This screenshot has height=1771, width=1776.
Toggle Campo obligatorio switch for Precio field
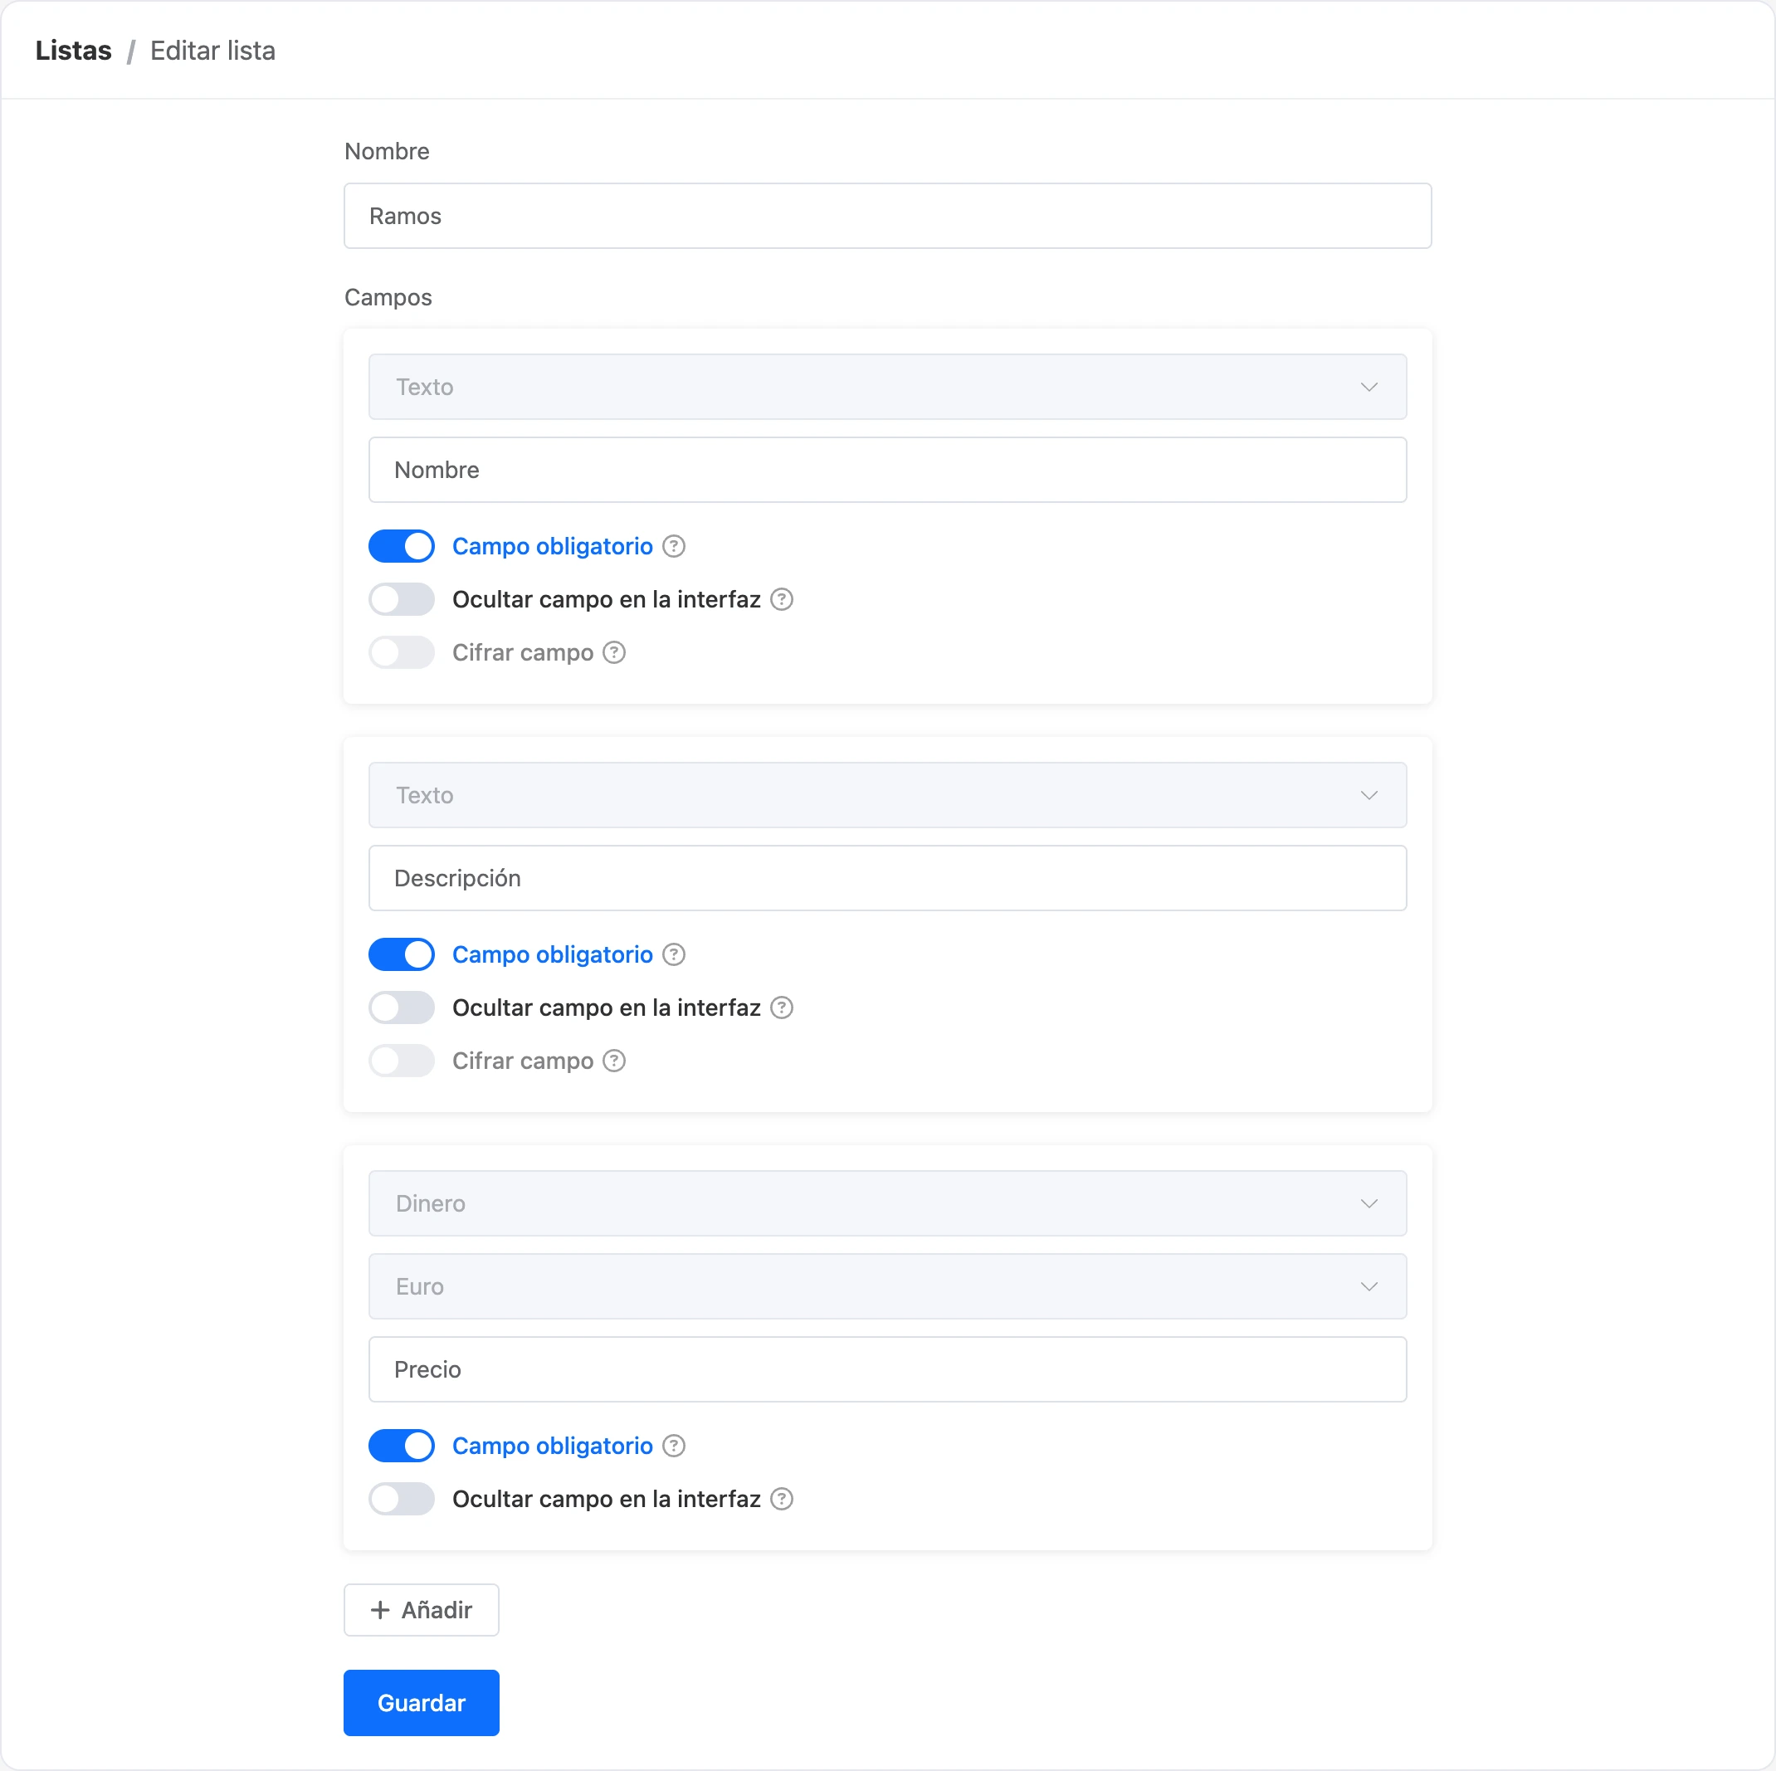click(402, 1446)
